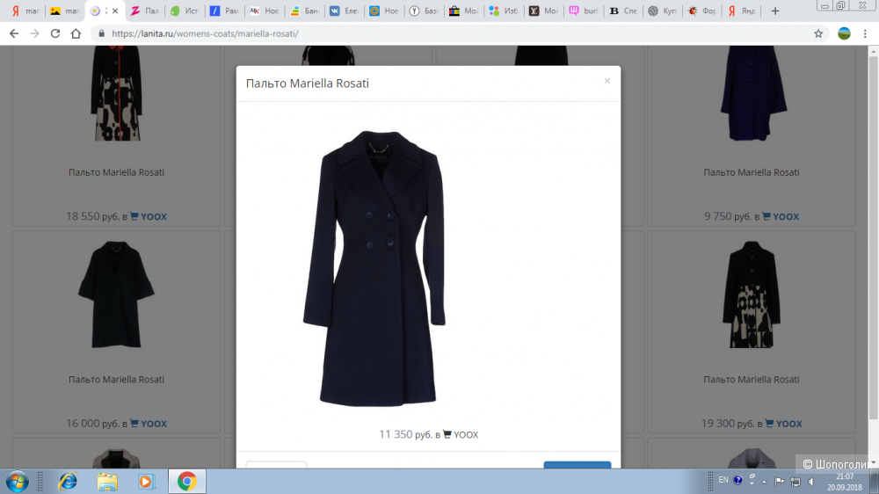
Task: Switch the EN language indicator in tray
Action: coord(723,480)
